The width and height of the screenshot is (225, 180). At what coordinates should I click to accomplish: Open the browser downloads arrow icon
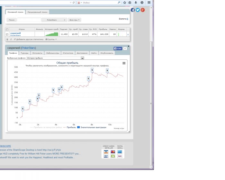(136, 3)
